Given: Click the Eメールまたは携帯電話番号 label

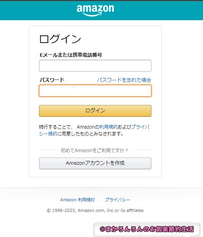Looking at the screenshot, I should (71, 55).
